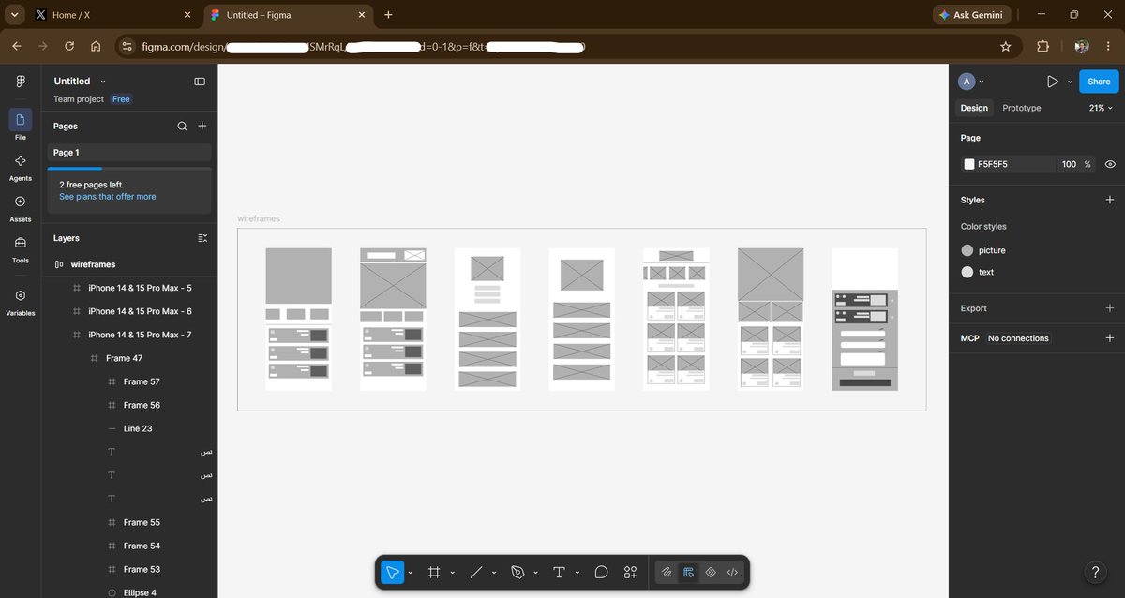Add a new page with plus icon
This screenshot has width=1125, height=598.
[202, 126]
